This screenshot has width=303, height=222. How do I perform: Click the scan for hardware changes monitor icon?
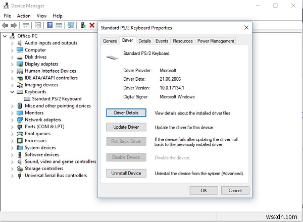pos(71,25)
